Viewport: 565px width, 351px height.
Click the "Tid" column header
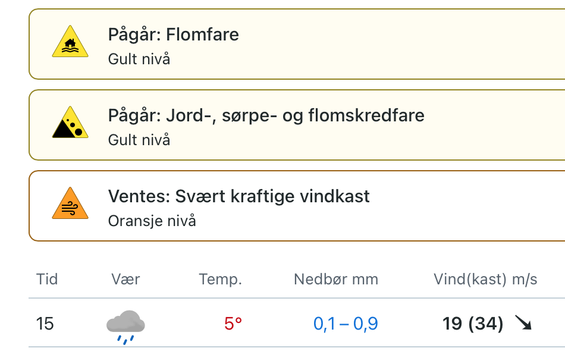[x=47, y=279]
